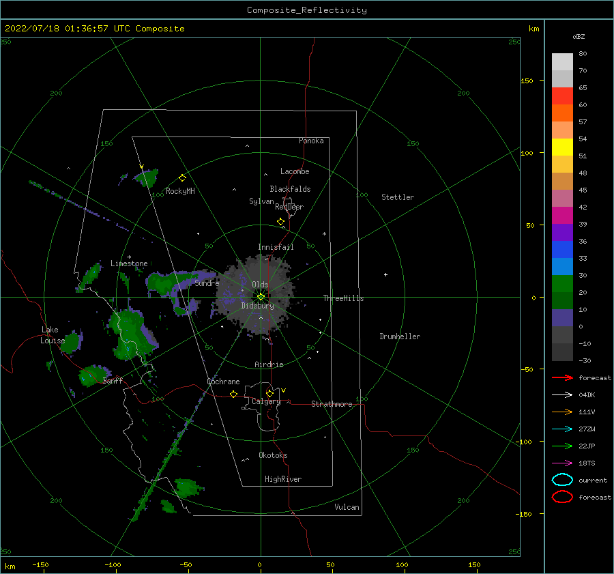614x574 pixels.
Task: Click the yellow diamond marker near RedDeer
Action: (x=280, y=221)
